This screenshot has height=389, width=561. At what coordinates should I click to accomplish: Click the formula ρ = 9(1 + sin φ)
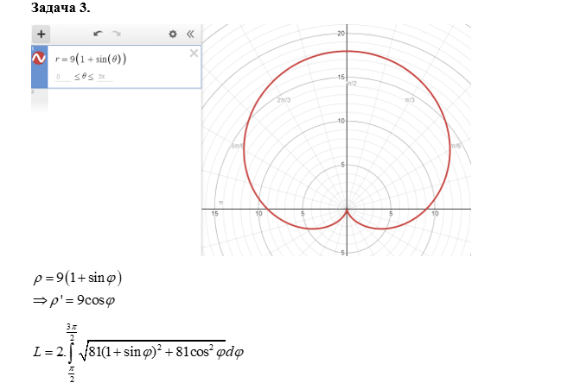tap(78, 278)
